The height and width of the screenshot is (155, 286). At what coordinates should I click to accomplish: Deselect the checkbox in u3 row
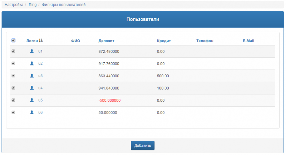[x=13, y=76]
